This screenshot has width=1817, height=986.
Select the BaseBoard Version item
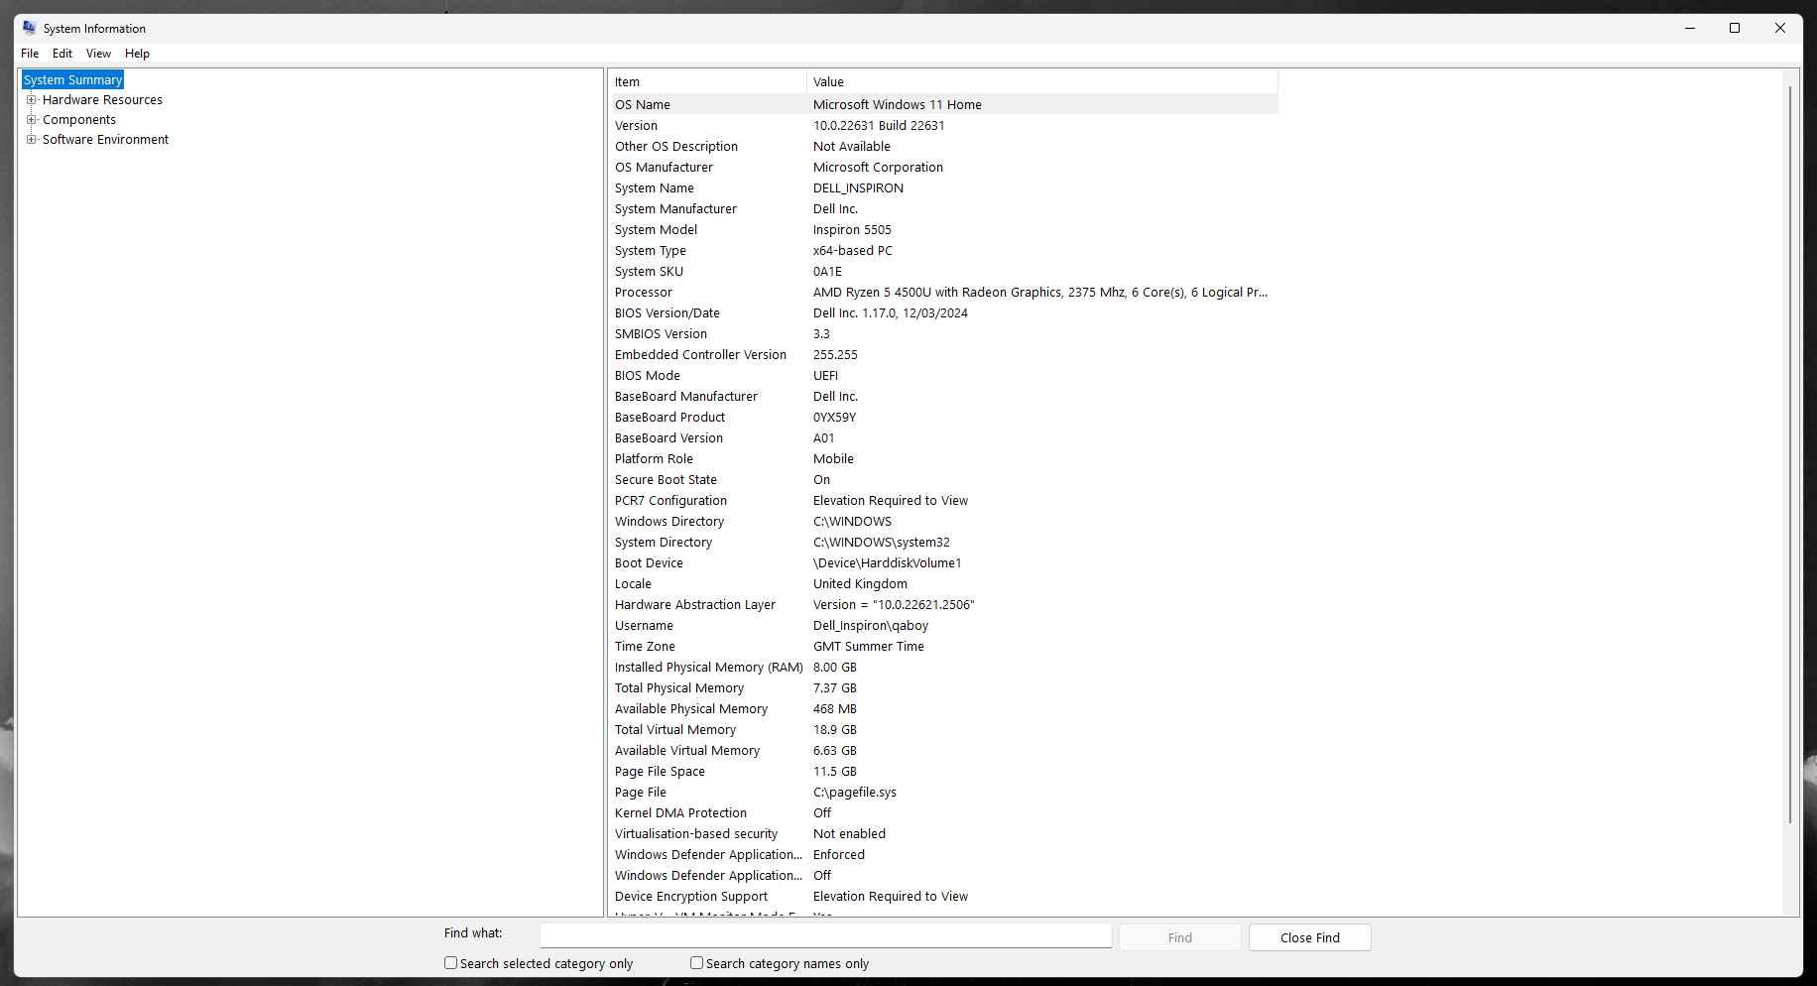(668, 438)
